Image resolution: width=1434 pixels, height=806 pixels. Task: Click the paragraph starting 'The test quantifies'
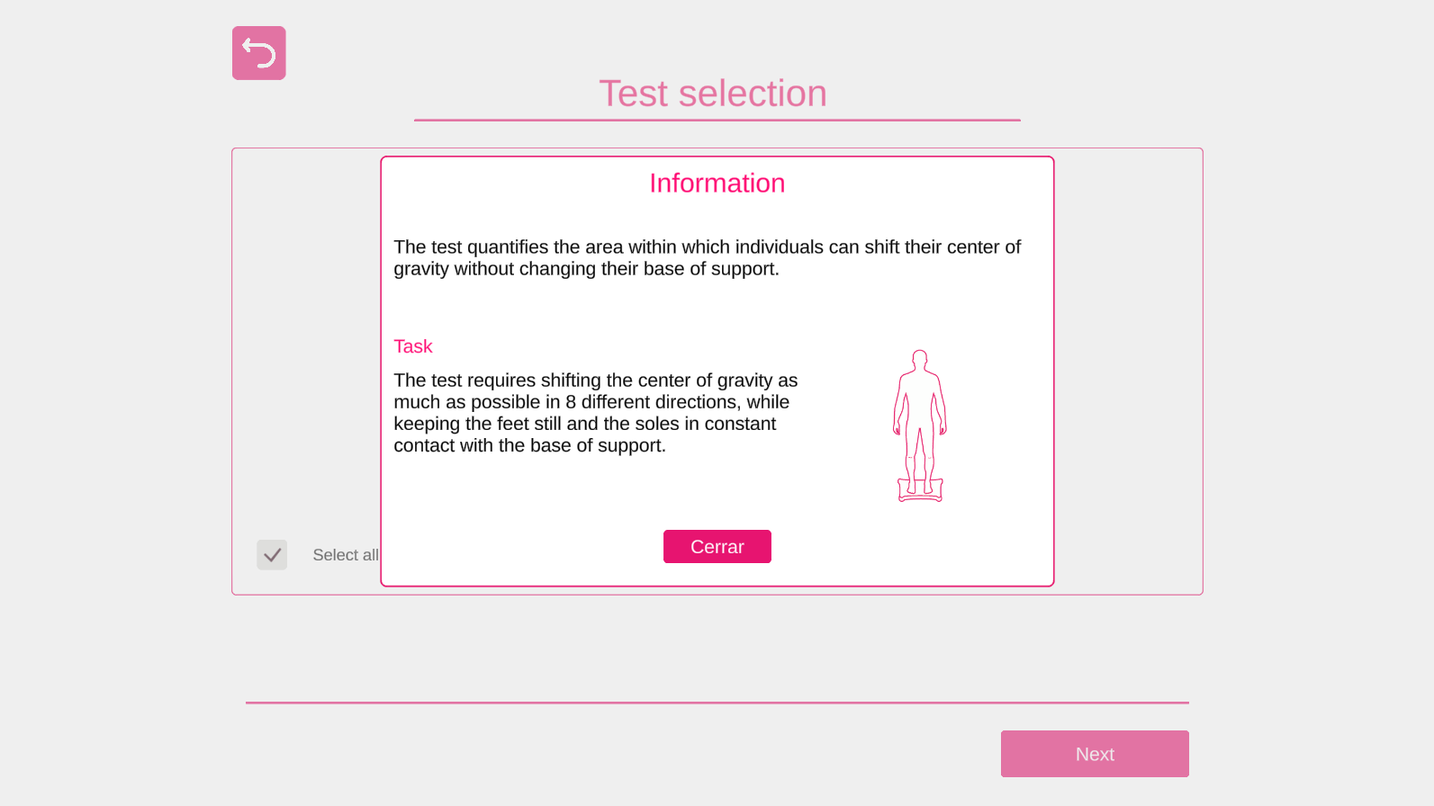tap(707, 258)
